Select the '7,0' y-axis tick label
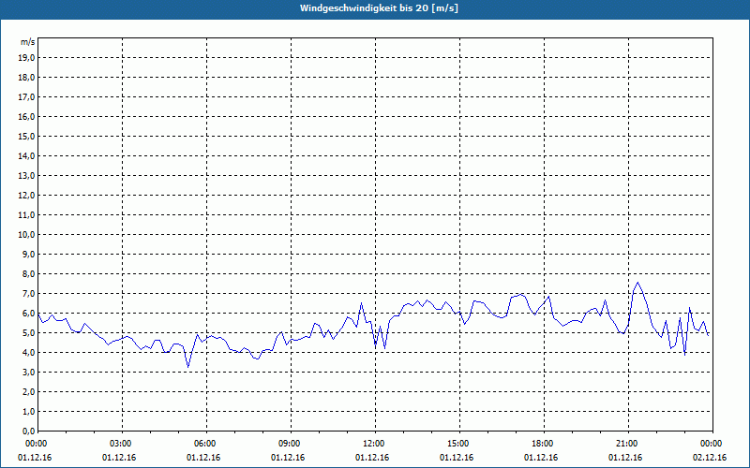The image size is (750, 468). pyautogui.click(x=29, y=294)
